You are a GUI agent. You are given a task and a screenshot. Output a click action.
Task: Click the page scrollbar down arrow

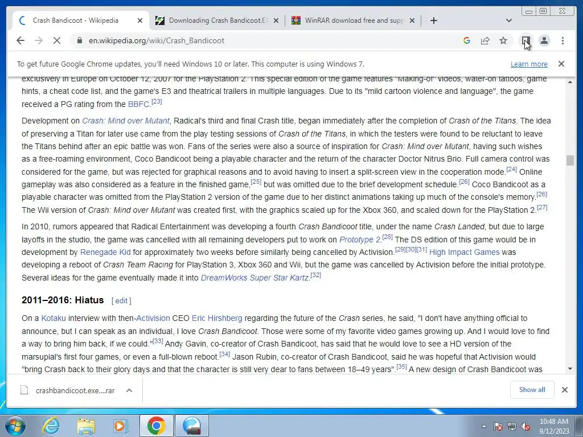tap(570, 369)
